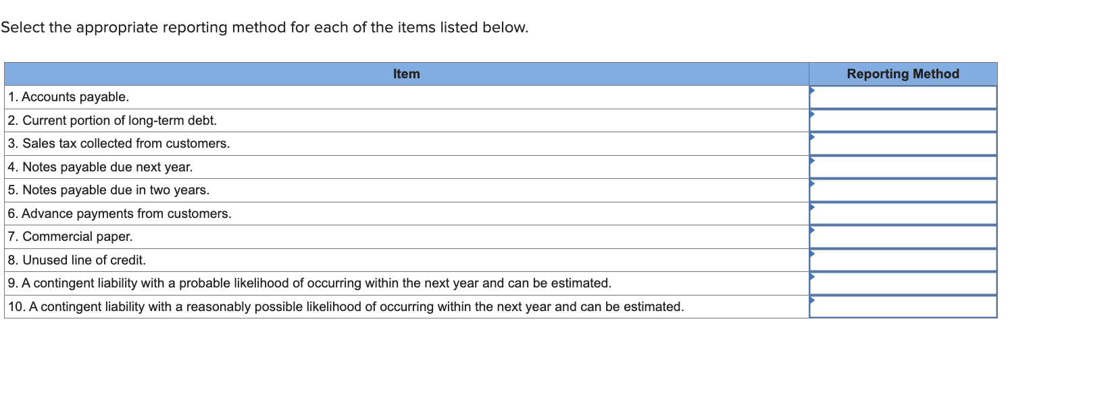Image resolution: width=1108 pixels, height=417 pixels.
Task: Click the arrow marker on row 5 answer field
Action: click(813, 183)
